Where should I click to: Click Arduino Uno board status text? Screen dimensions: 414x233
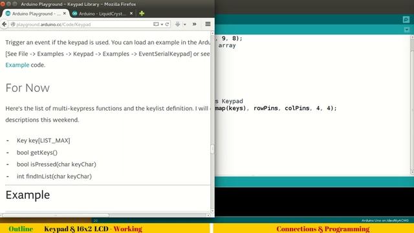pyautogui.click(x=385, y=220)
